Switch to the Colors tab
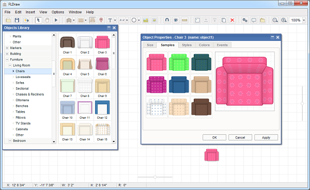The height and width of the screenshot is (190, 310). [x=204, y=45]
